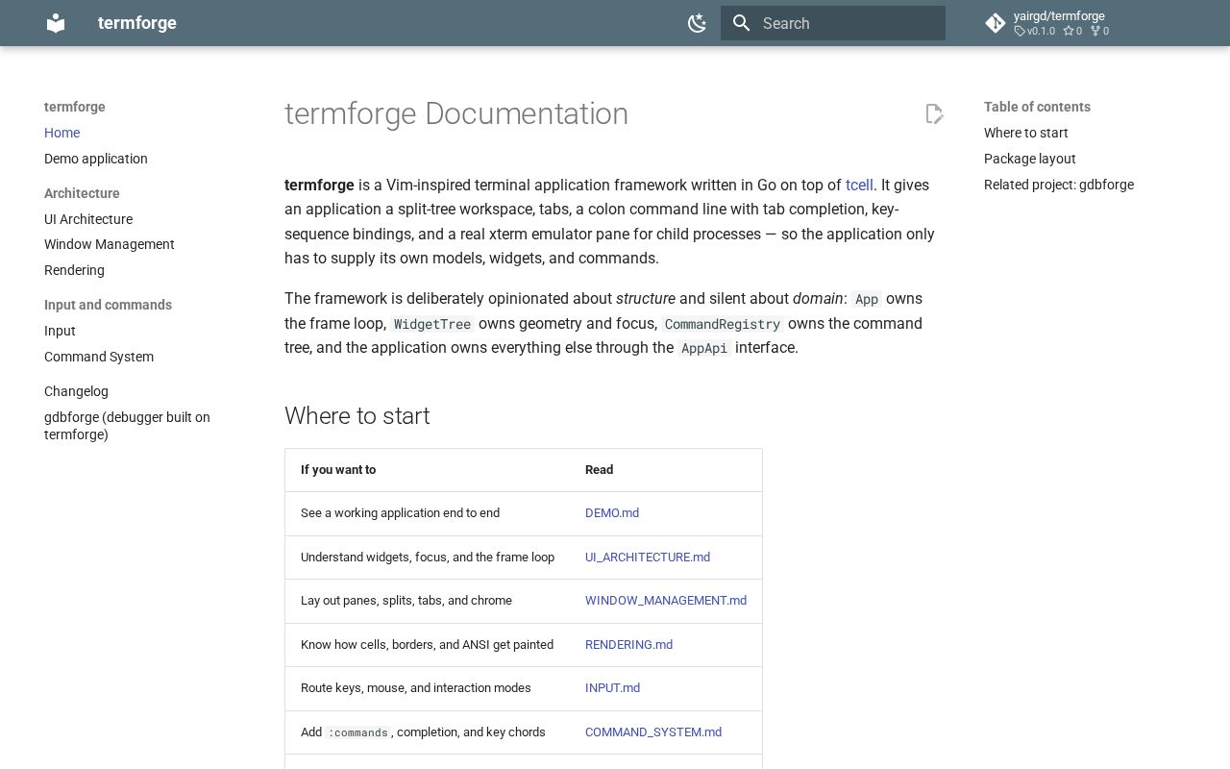Click "Lay out panes, splits, tabs, and chrome" cell
Screen dimensions: 1230x769
click(406, 601)
